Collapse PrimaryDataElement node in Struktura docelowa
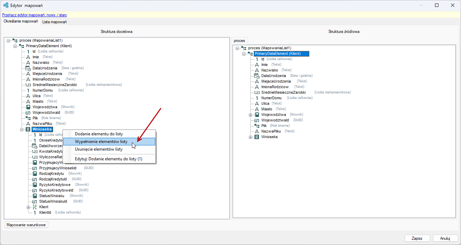Image resolution: width=461 pixels, height=245 pixels. (x=15, y=46)
